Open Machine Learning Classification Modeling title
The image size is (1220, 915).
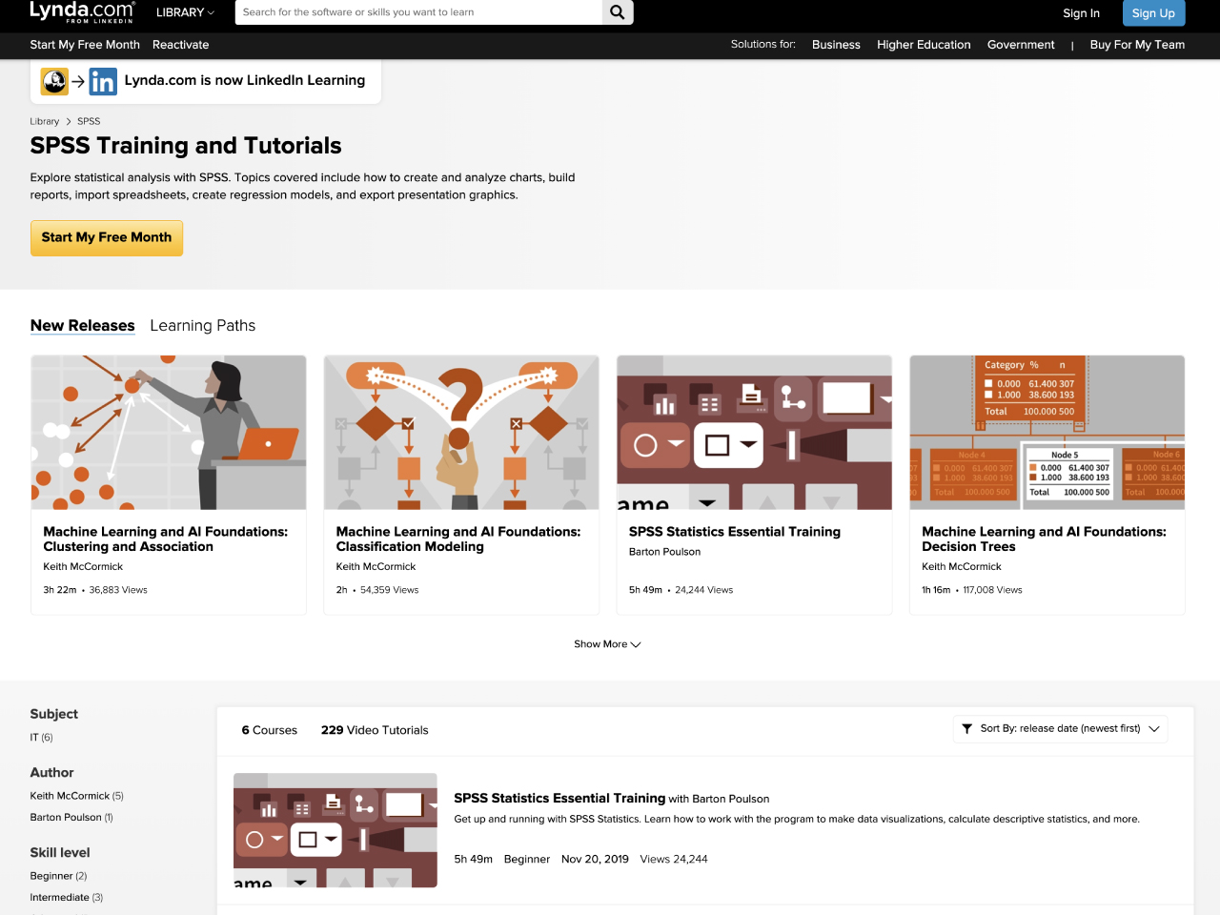pyautogui.click(x=458, y=539)
